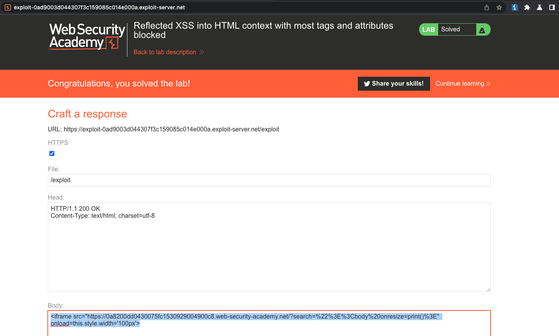The height and width of the screenshot is (336, 559).
Task: Click the solved lab flask icon
Action: [x=482, y=29]
